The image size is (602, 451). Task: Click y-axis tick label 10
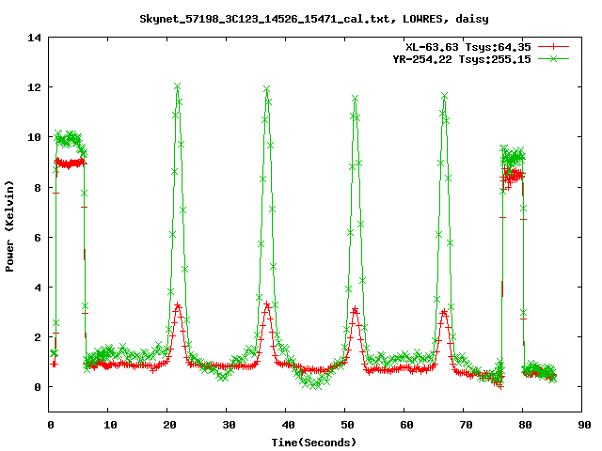34,137
